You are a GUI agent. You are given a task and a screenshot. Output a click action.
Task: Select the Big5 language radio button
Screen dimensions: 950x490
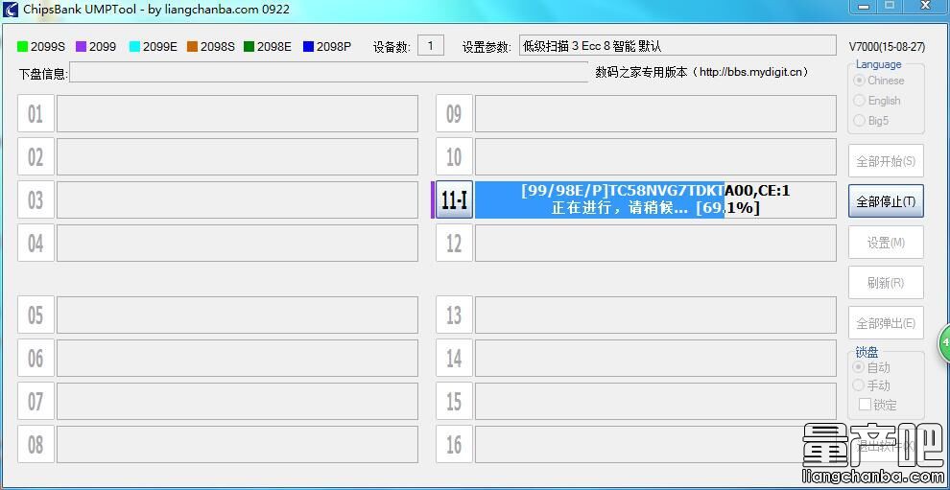[859, 121]
